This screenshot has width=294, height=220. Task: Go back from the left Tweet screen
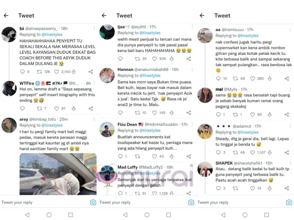(6, 15)
